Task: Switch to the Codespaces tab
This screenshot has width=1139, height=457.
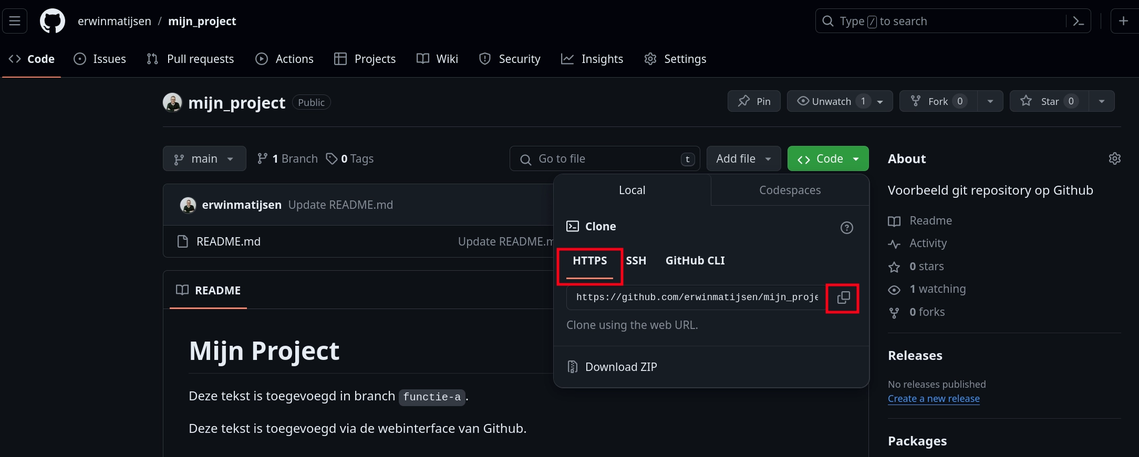Action: pos(790,190)
